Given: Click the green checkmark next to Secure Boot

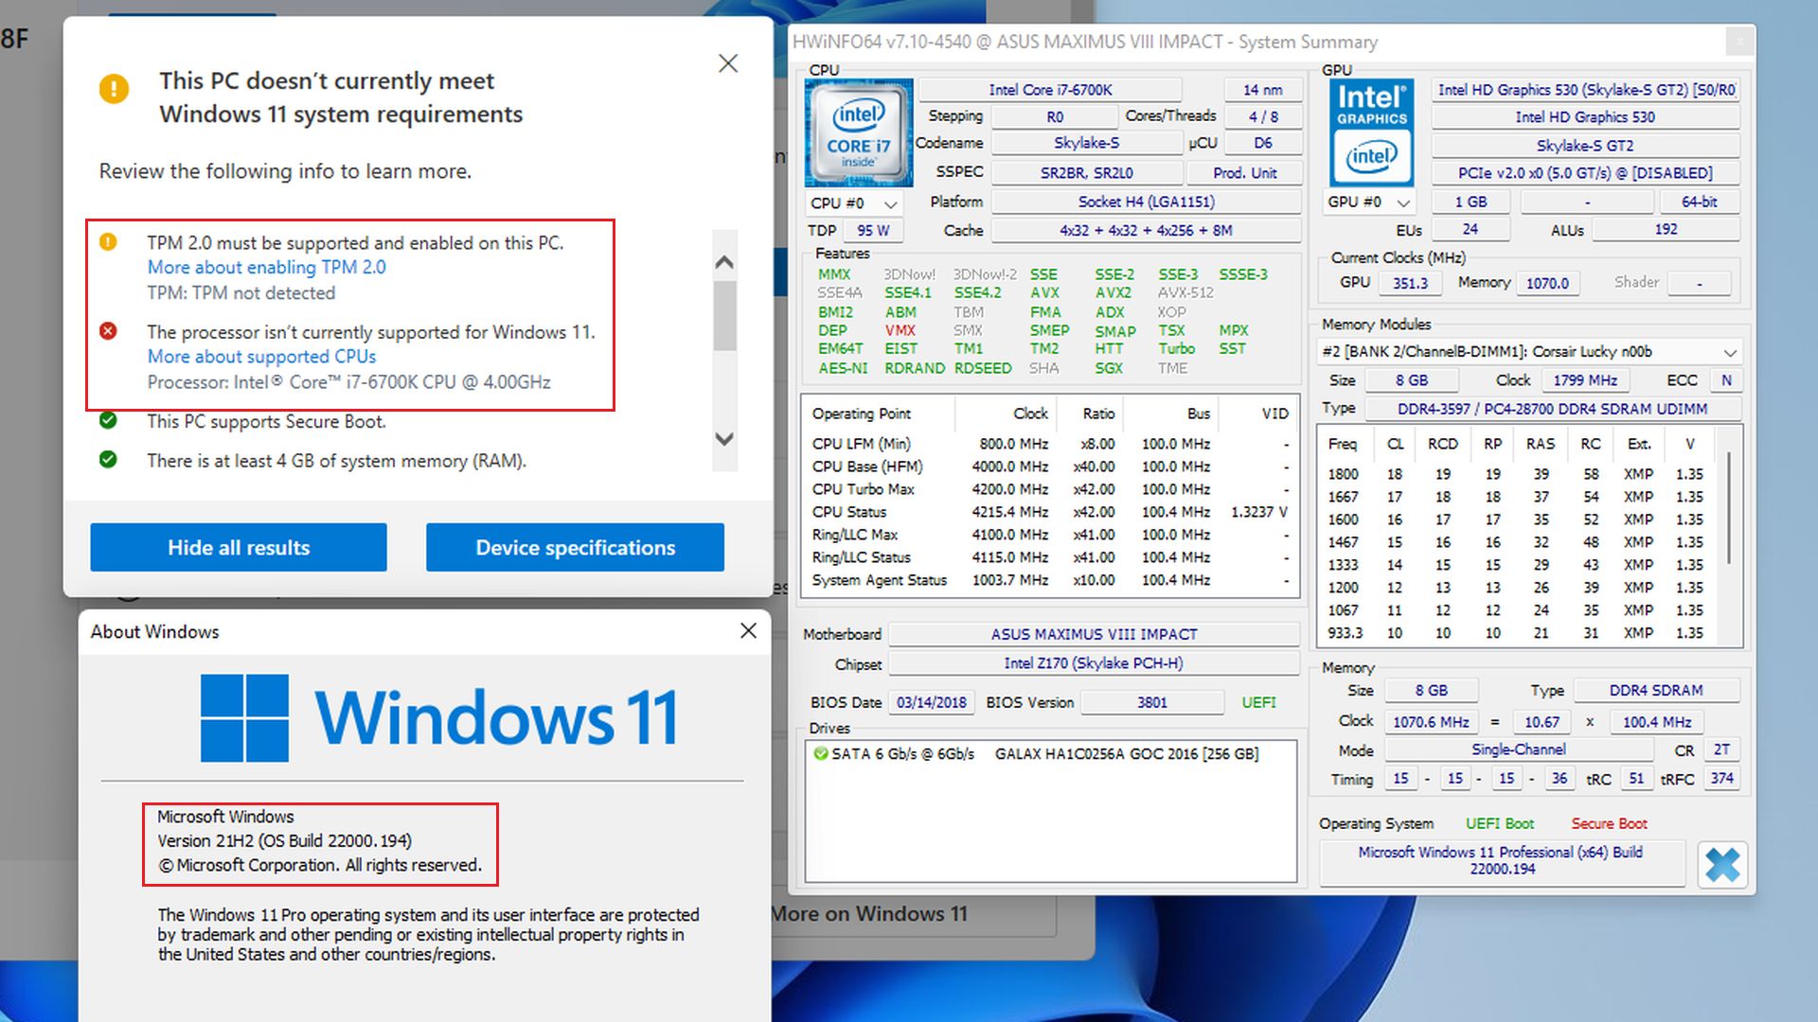Looking at the screenshot, I should pos(109,421).
